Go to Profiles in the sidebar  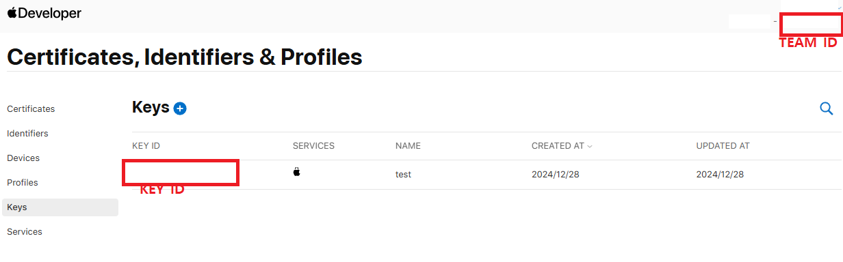tap(23, 183)
